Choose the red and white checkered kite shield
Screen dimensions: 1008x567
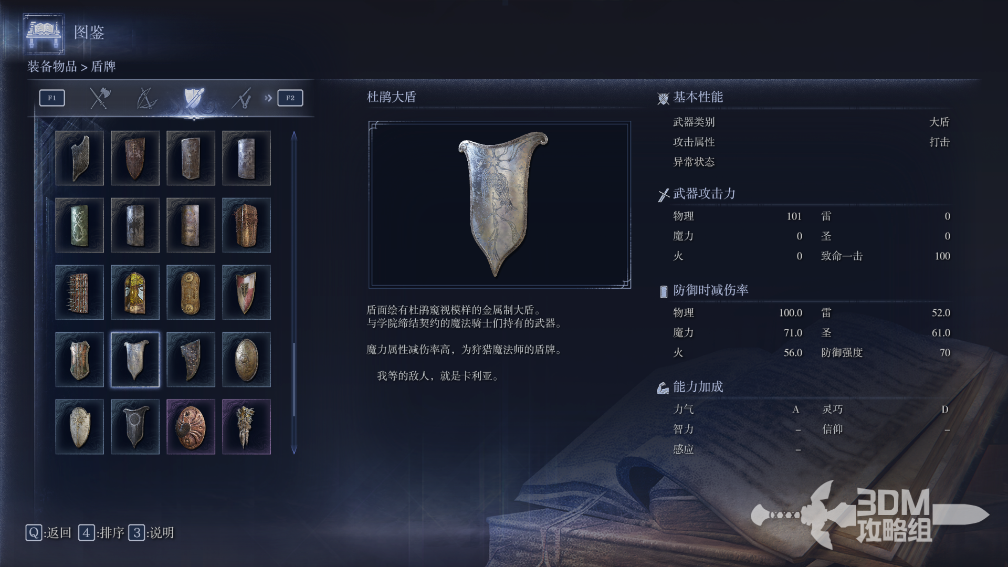click(x=246, y=292)
